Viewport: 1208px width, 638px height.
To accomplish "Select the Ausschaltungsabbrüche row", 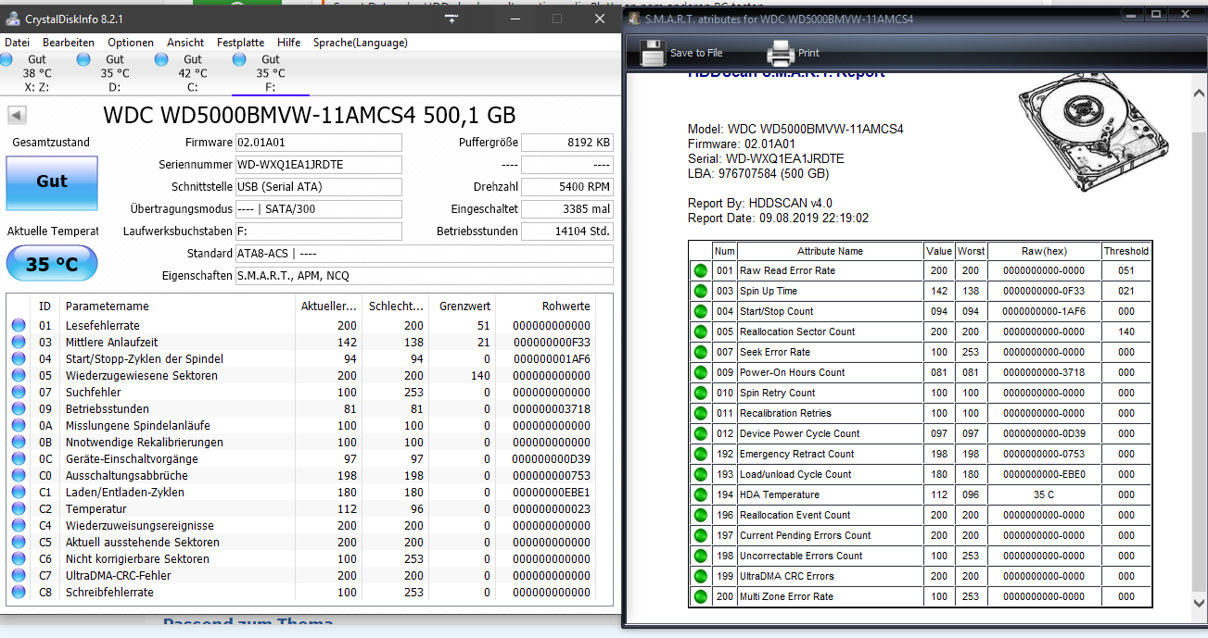I will point(301,476).
